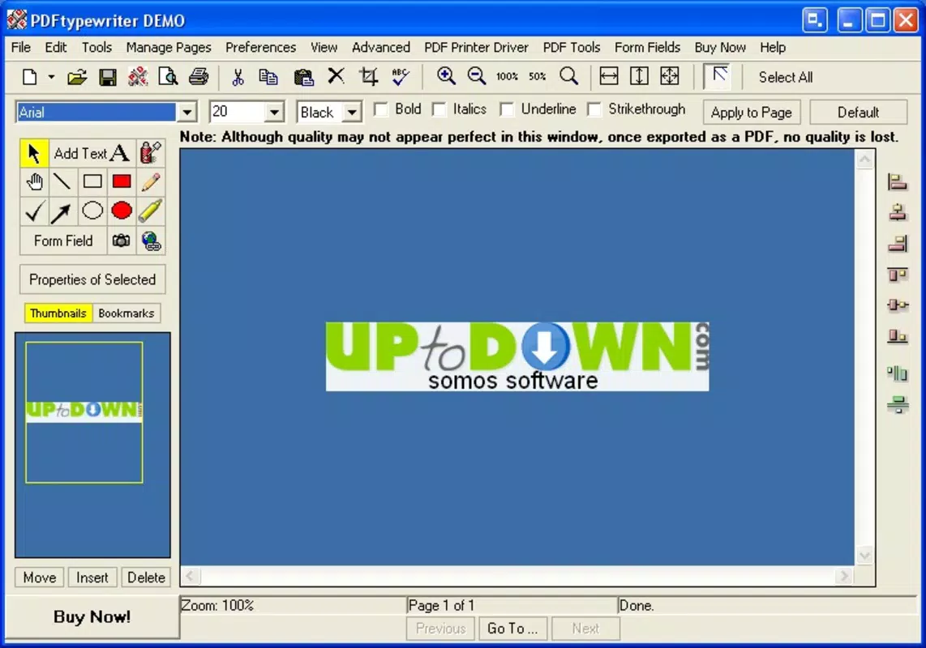Select the hand pan tool
The image size is (926, 648).
(x=34, y=182)
